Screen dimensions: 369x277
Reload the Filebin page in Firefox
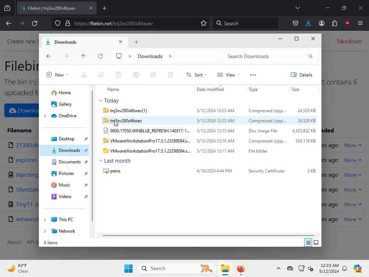(x=35, y=23)
